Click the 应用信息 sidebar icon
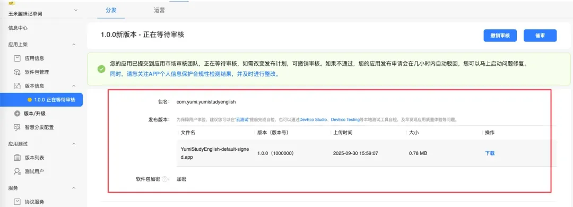This screenshot has width=573, height=207. click(17, 58)
